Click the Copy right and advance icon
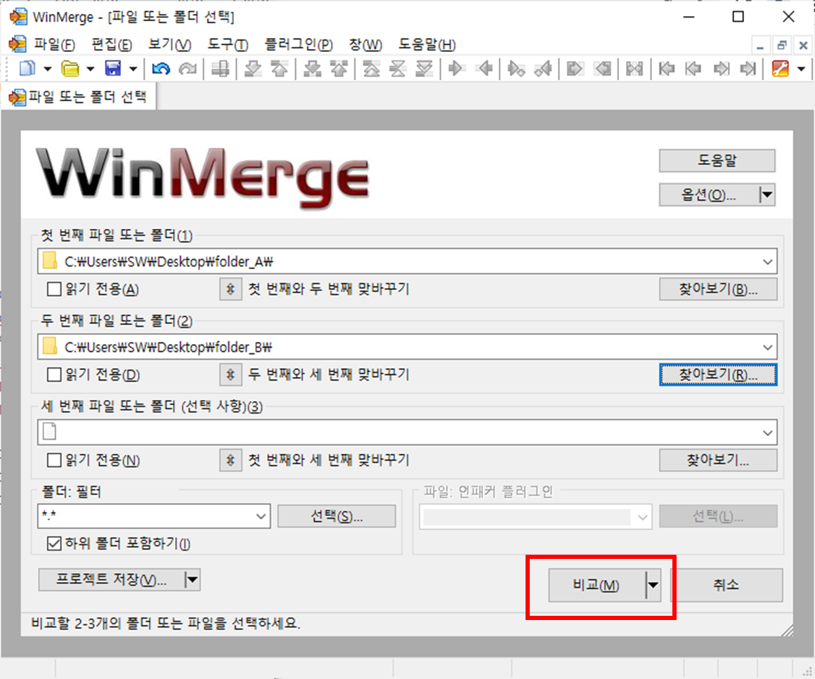 tap(516, 69)
